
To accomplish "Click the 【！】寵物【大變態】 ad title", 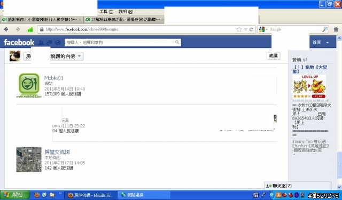I will (310, 69).
